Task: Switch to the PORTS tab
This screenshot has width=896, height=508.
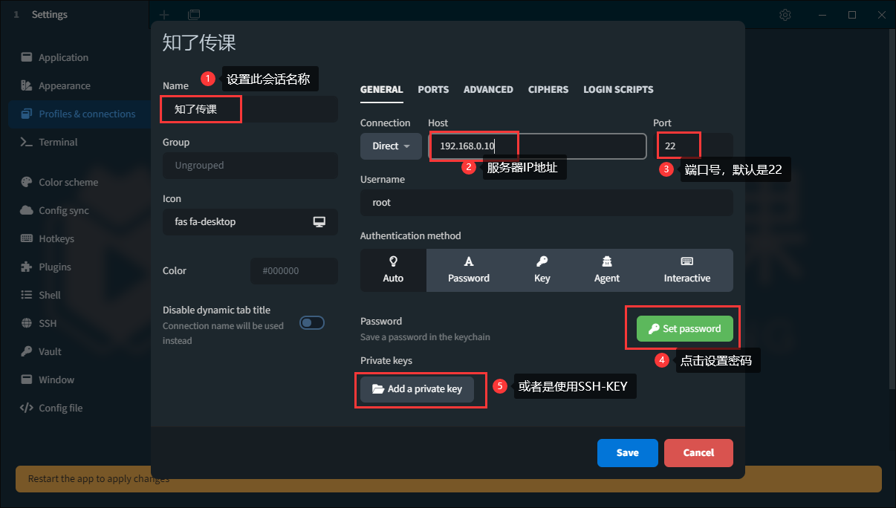Action: click(433, 89)
